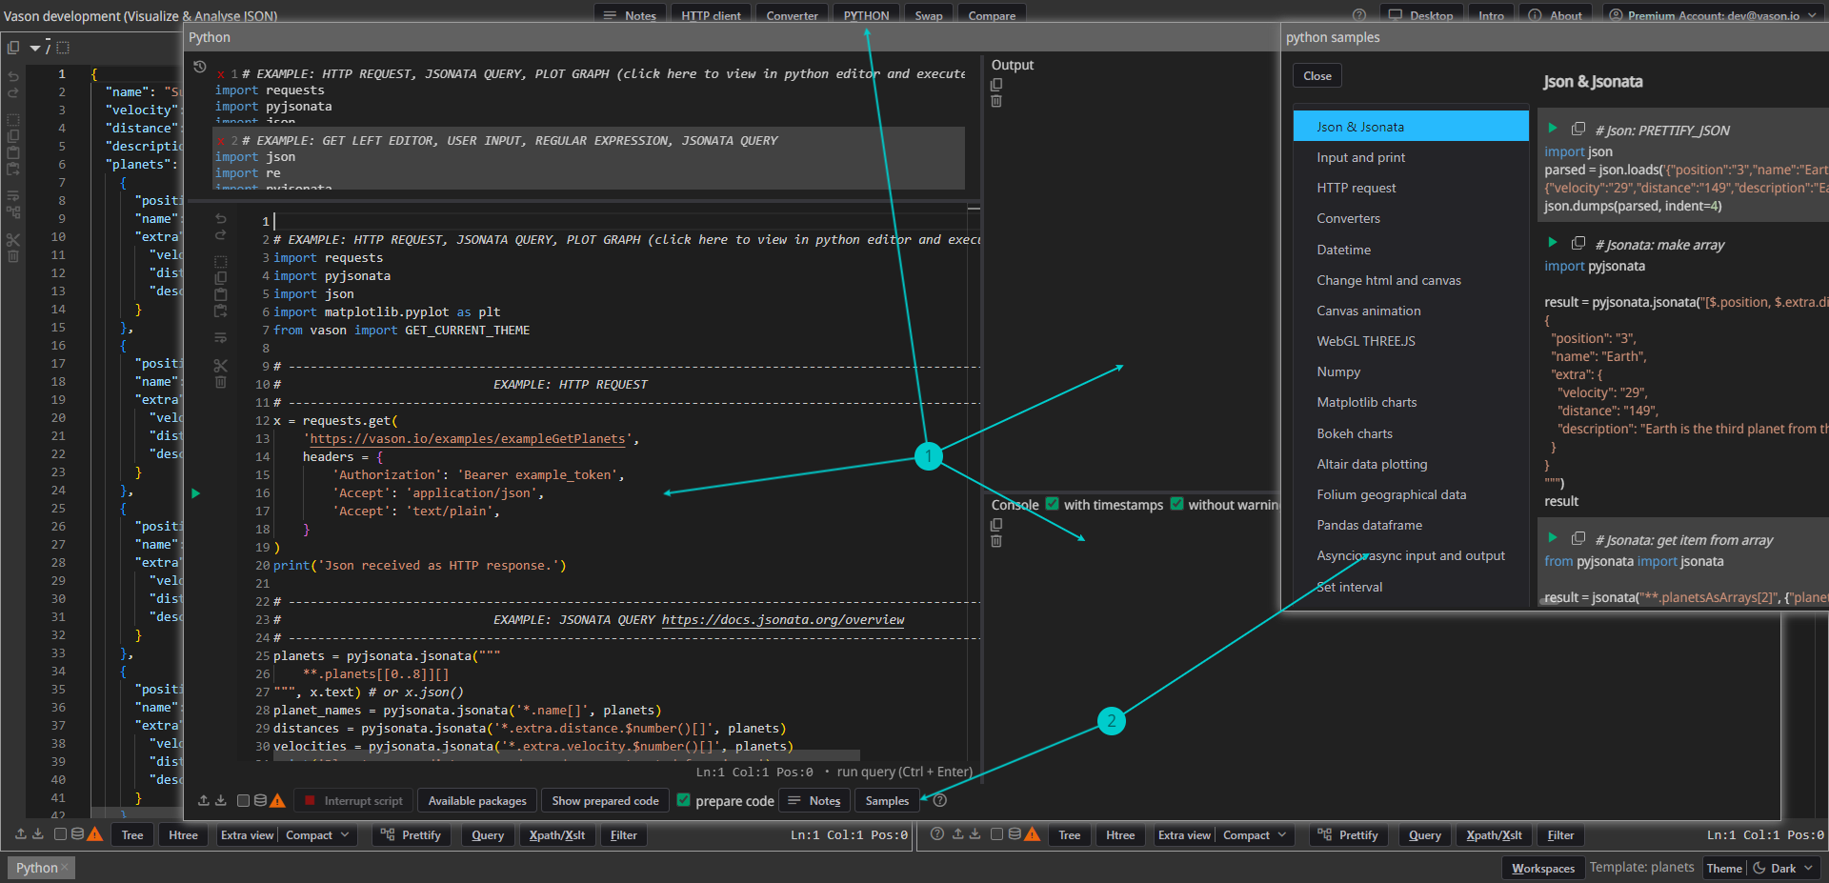Copy the Console contents with the copy icon

(x=996, y=524)
